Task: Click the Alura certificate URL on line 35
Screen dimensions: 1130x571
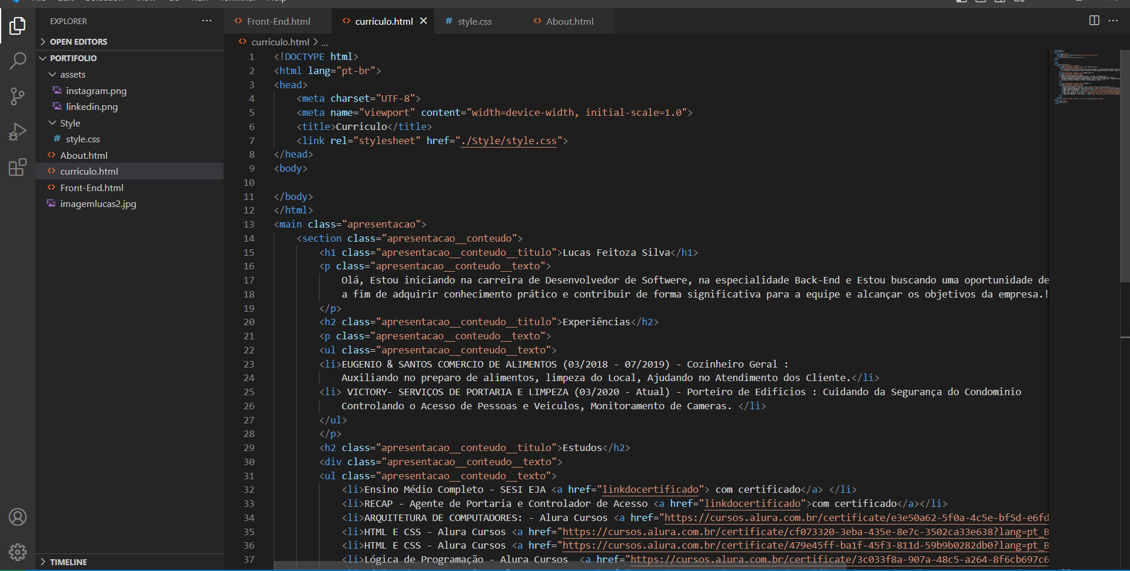Action: [x=806, y=532]
